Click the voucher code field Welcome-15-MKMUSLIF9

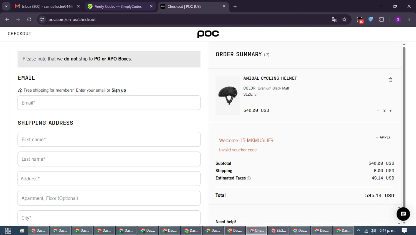(246, 140)
